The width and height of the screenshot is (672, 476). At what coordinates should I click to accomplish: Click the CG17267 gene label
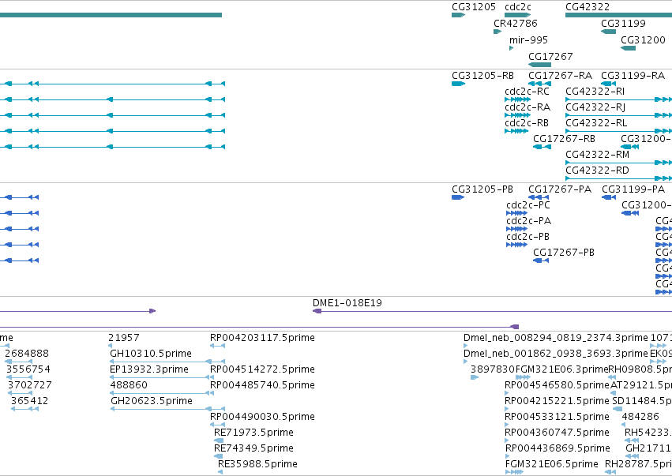pyautogui.click(x=550, y=56)
